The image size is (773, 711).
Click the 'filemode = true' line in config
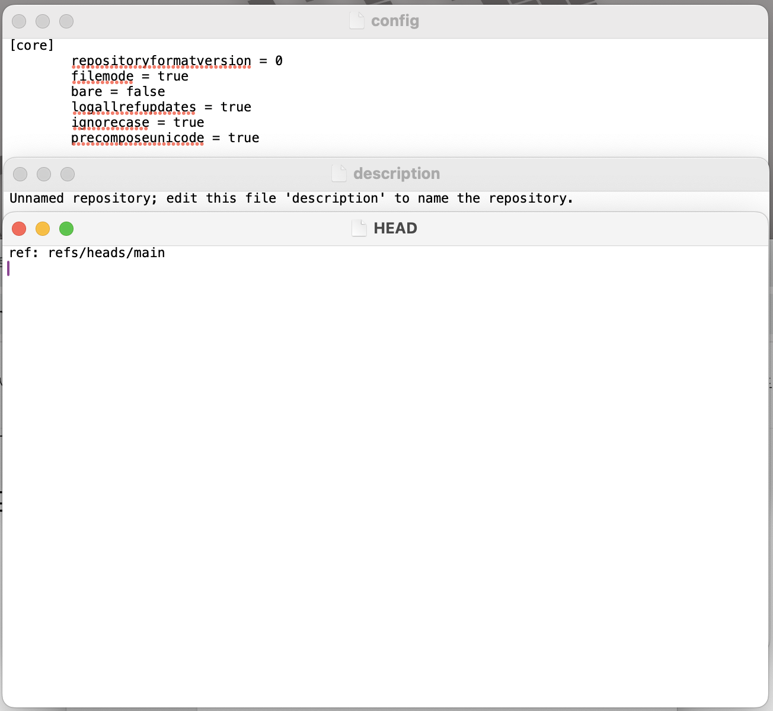click(x=130, y=76)
